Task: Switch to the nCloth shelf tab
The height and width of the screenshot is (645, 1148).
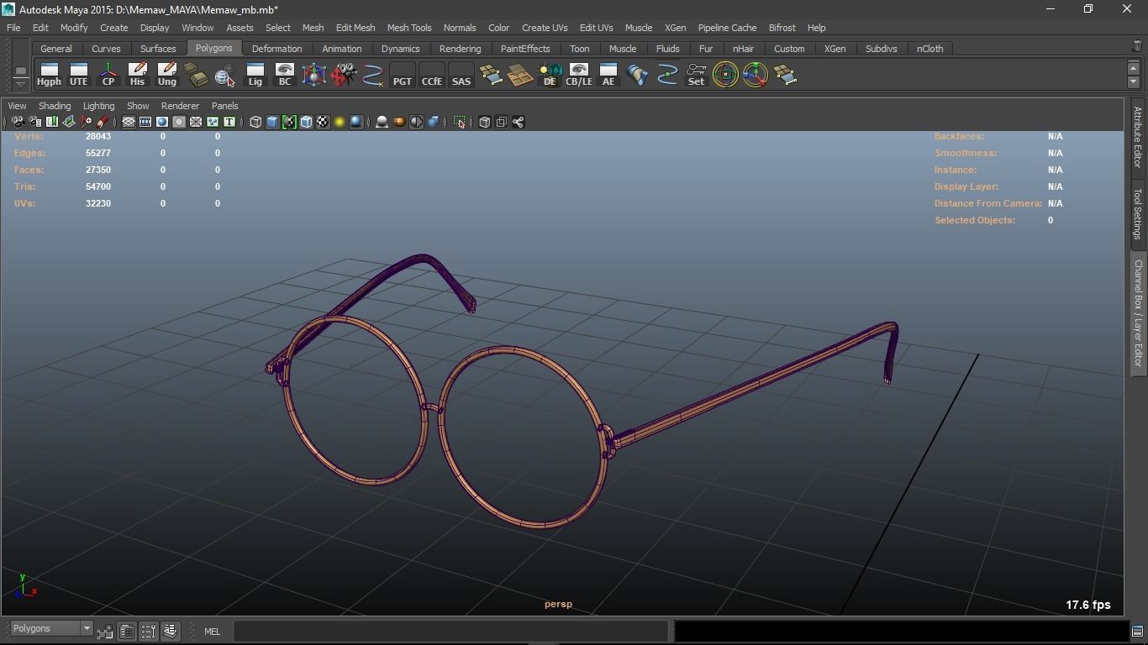Action: click(x=929, y=49)
